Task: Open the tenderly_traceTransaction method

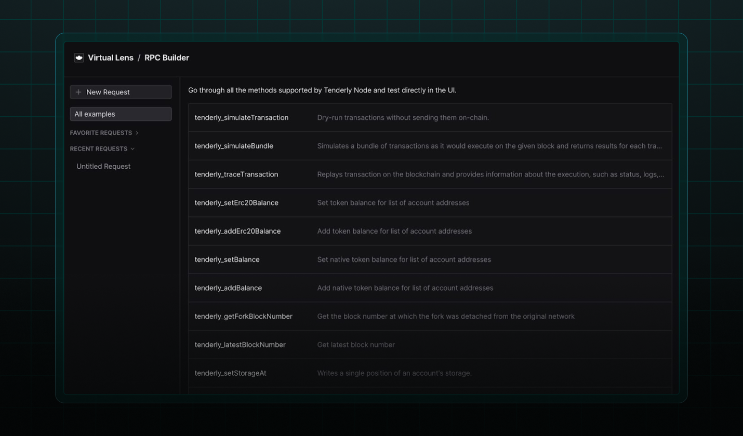Action: click(236, 174)
